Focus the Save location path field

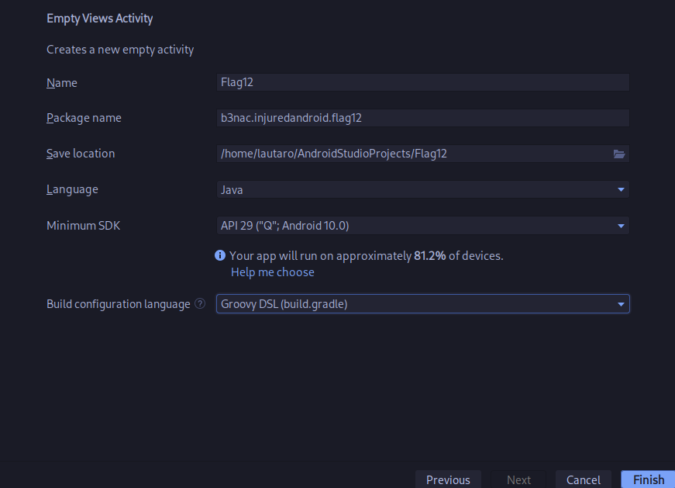(413, 154)
